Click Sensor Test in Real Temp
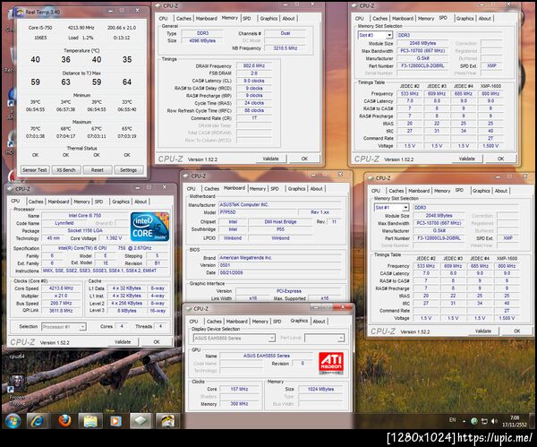The width and height of the screenshot is (537, 447). pyautogui.click(x=35, y=170)
